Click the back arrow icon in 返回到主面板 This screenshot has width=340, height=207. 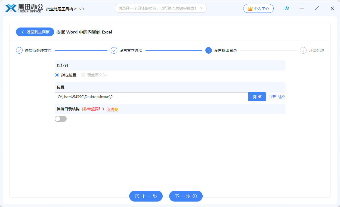[22, 32]
